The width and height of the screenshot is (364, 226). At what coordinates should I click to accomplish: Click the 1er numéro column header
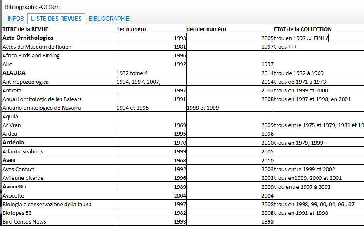coord(131,29)
